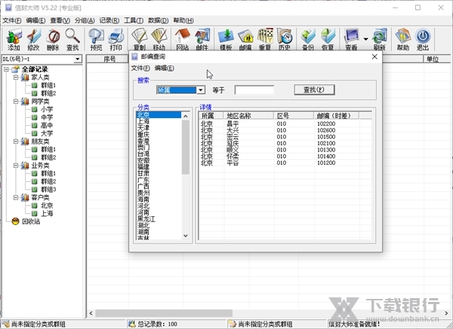Open 预览 (Preview) from the toolbar
This screenshot has width=453, height=329.
(x=96, y=39)
